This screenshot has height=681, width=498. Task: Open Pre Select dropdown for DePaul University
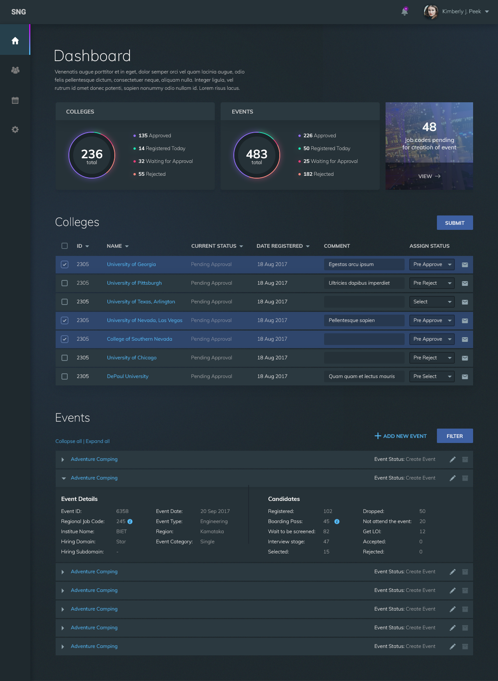(432, 376)
